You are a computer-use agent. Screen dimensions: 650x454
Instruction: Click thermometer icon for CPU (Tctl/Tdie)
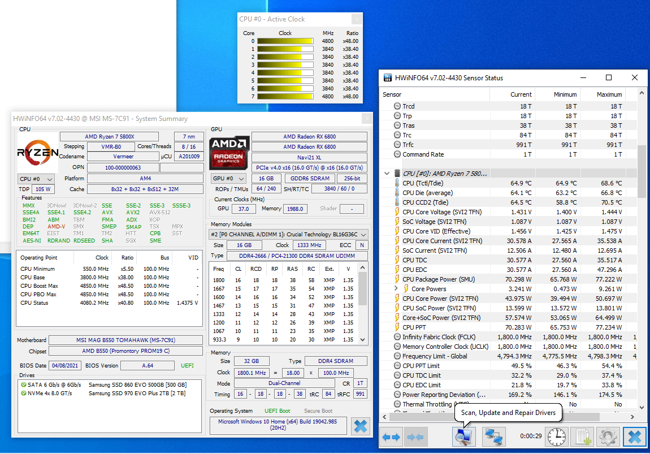tap(397, 183)
